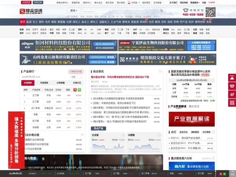Open the 能源 main navigation item
This screenshot has height=177, width=236.
pyautogui.click(x=29, y=22)
